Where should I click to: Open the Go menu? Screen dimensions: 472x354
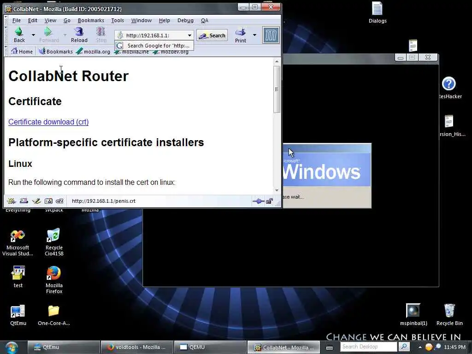point(67,20)
